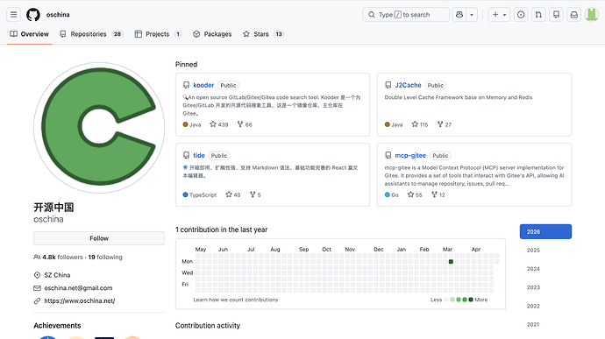605x339 pixels.
Task: Select the 2021 year filter
Action: [x=545, y=324]
